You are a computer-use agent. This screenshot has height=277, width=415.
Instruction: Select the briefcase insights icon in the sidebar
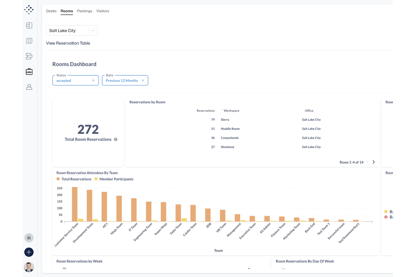point(29,72)
